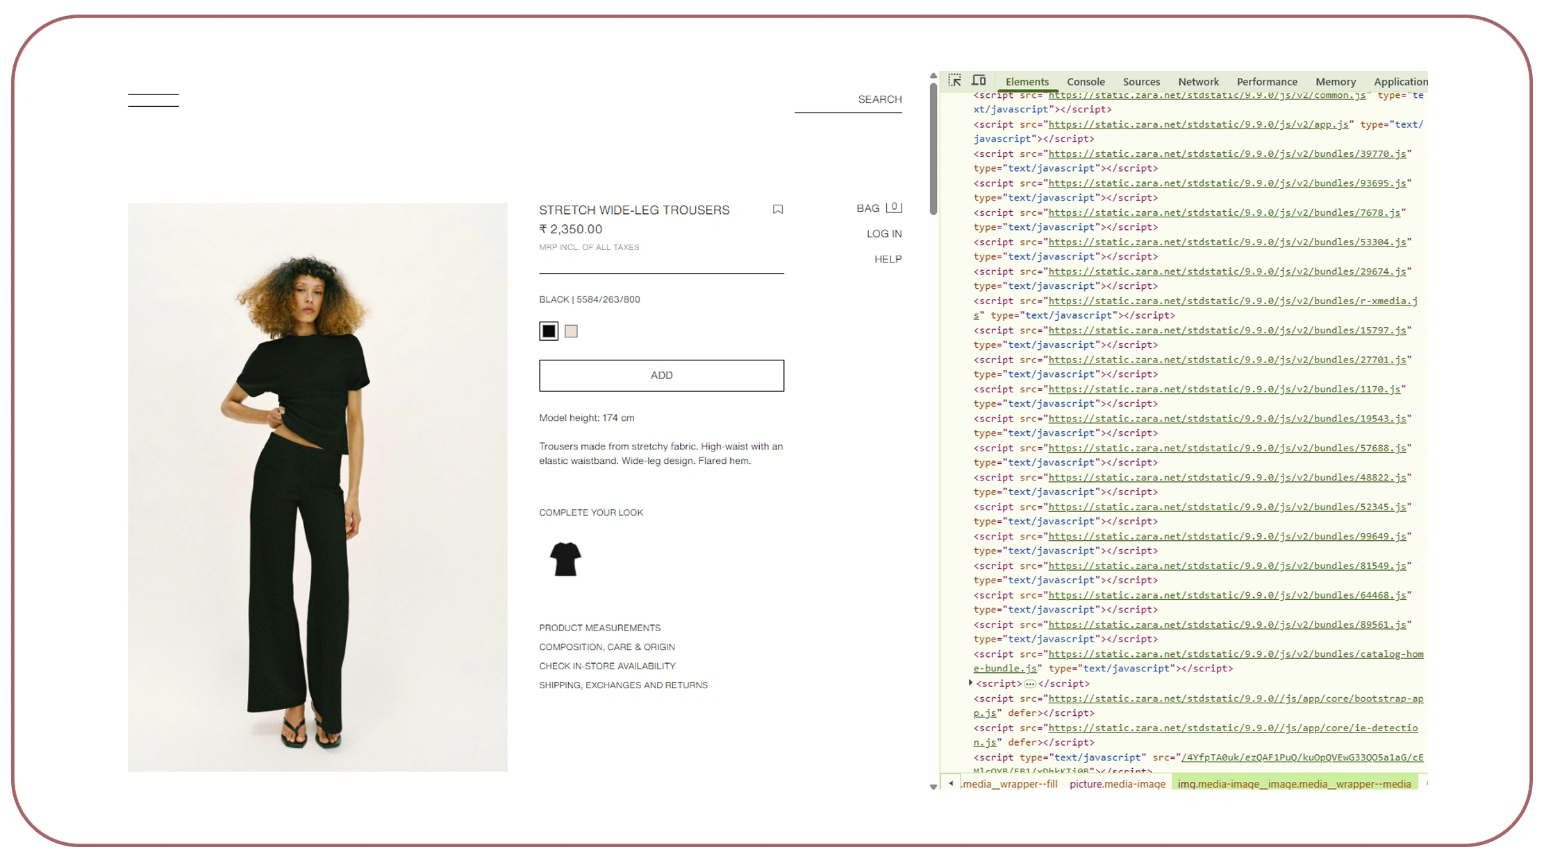The width and height of the screenshot is (1544, 861).
Task: Open the bundles/53304.js link
Action: coord(1227,242)
